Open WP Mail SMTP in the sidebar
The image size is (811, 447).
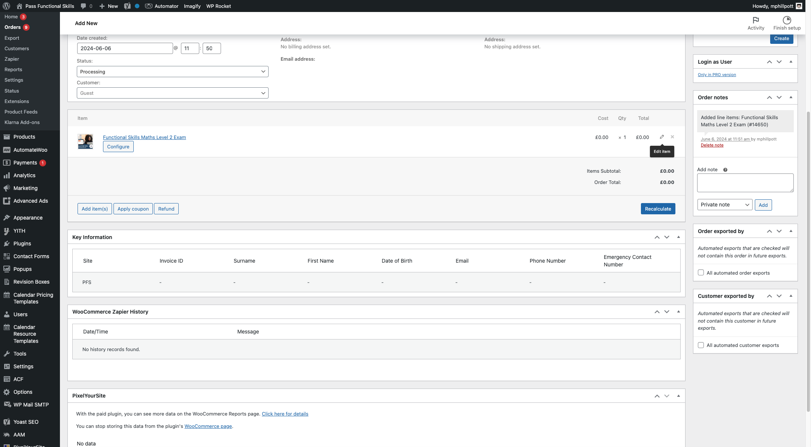(30, 405)
